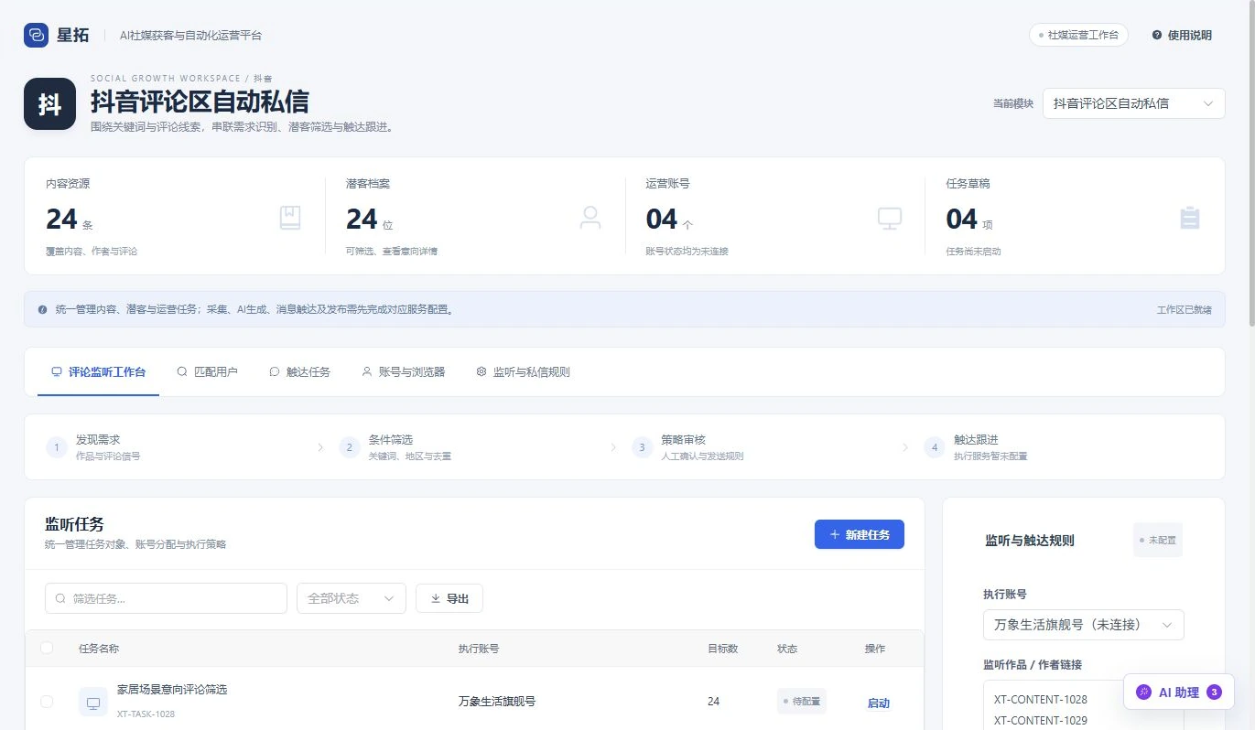Open the AI 助理 button
This screenshot has width=1255, height=730.
coord(1179,692)
